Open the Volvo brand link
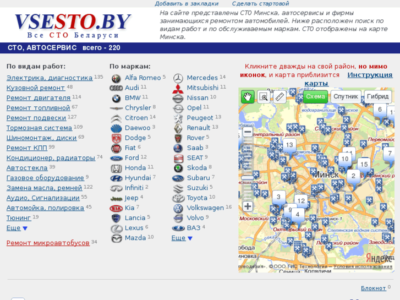Screen dimensions: 400x300 [195, 218]
